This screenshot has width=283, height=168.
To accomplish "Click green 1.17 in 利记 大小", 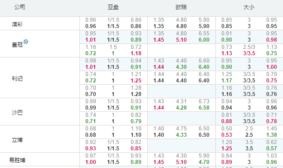I will pyautogui.click(x=227, y=81).
